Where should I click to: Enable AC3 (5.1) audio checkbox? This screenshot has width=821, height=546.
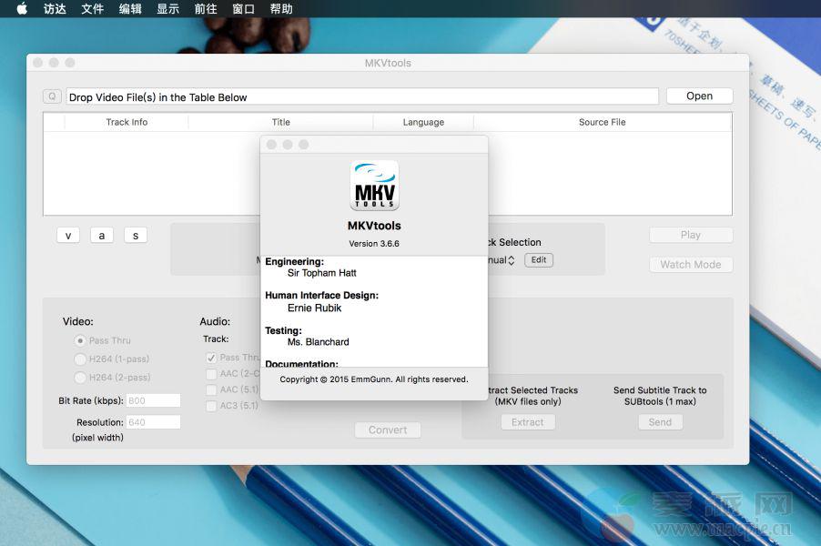point(211,406)
